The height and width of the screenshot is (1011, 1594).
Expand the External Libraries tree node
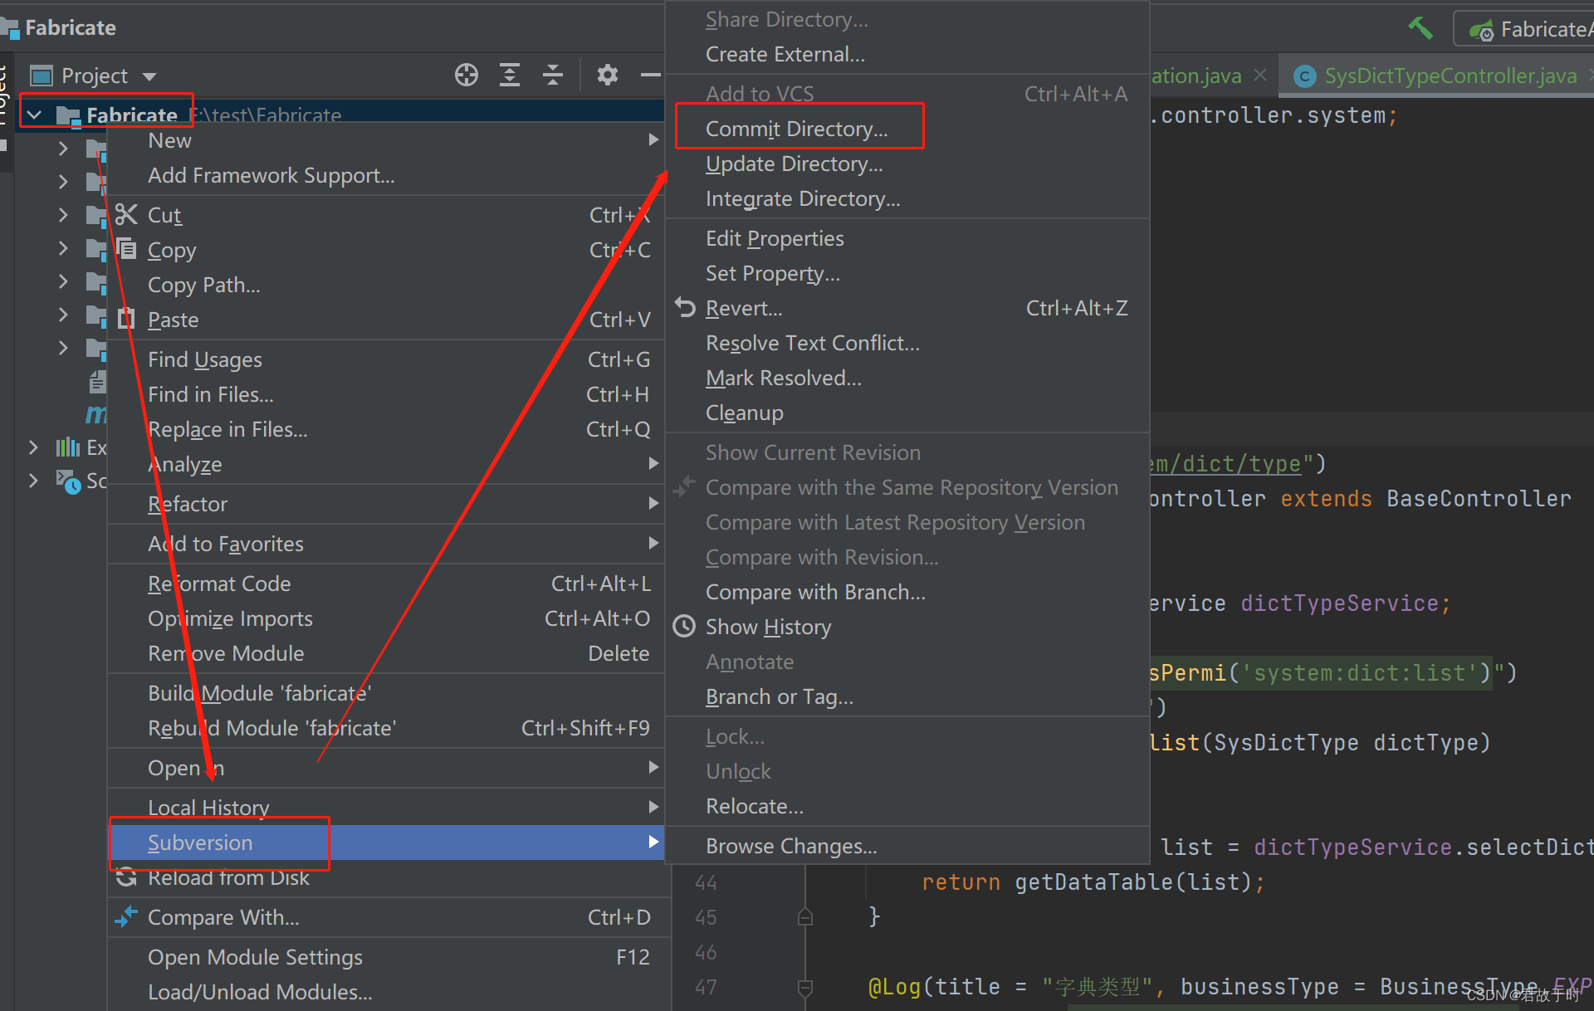click(34, 447)
